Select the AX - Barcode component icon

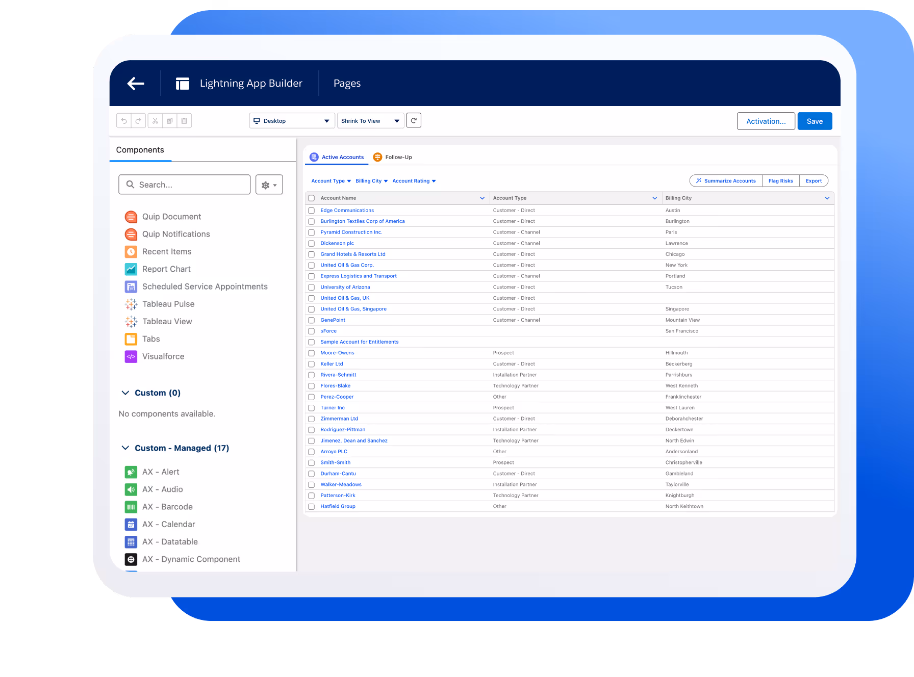[x=131, y=507]
